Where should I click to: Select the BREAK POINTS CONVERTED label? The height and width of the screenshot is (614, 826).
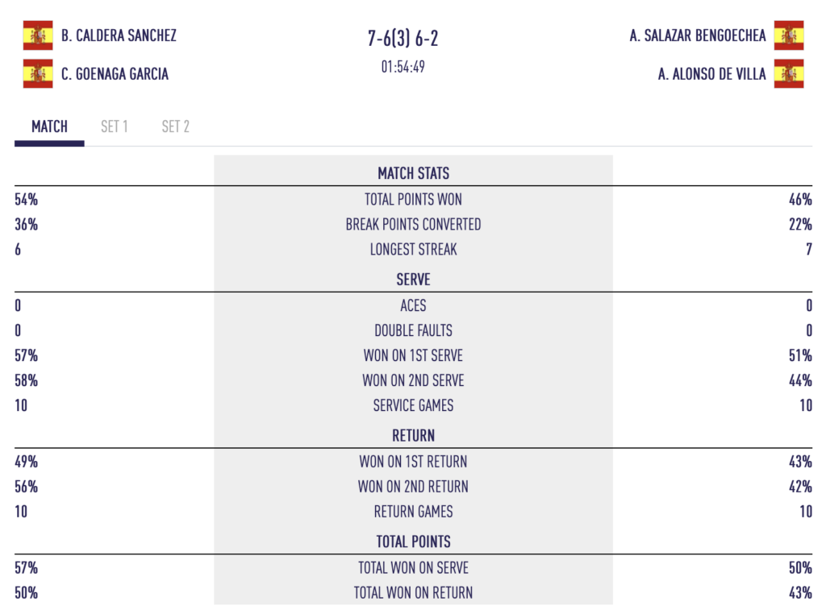click(x=413, y=225)
